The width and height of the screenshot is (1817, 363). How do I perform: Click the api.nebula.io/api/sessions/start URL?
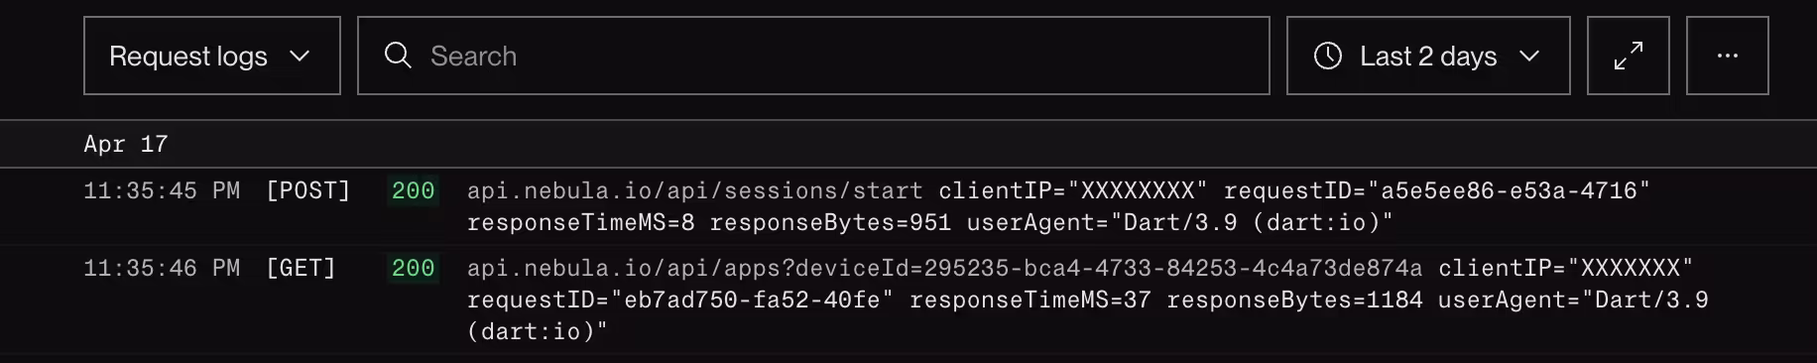tap(695, 190)
